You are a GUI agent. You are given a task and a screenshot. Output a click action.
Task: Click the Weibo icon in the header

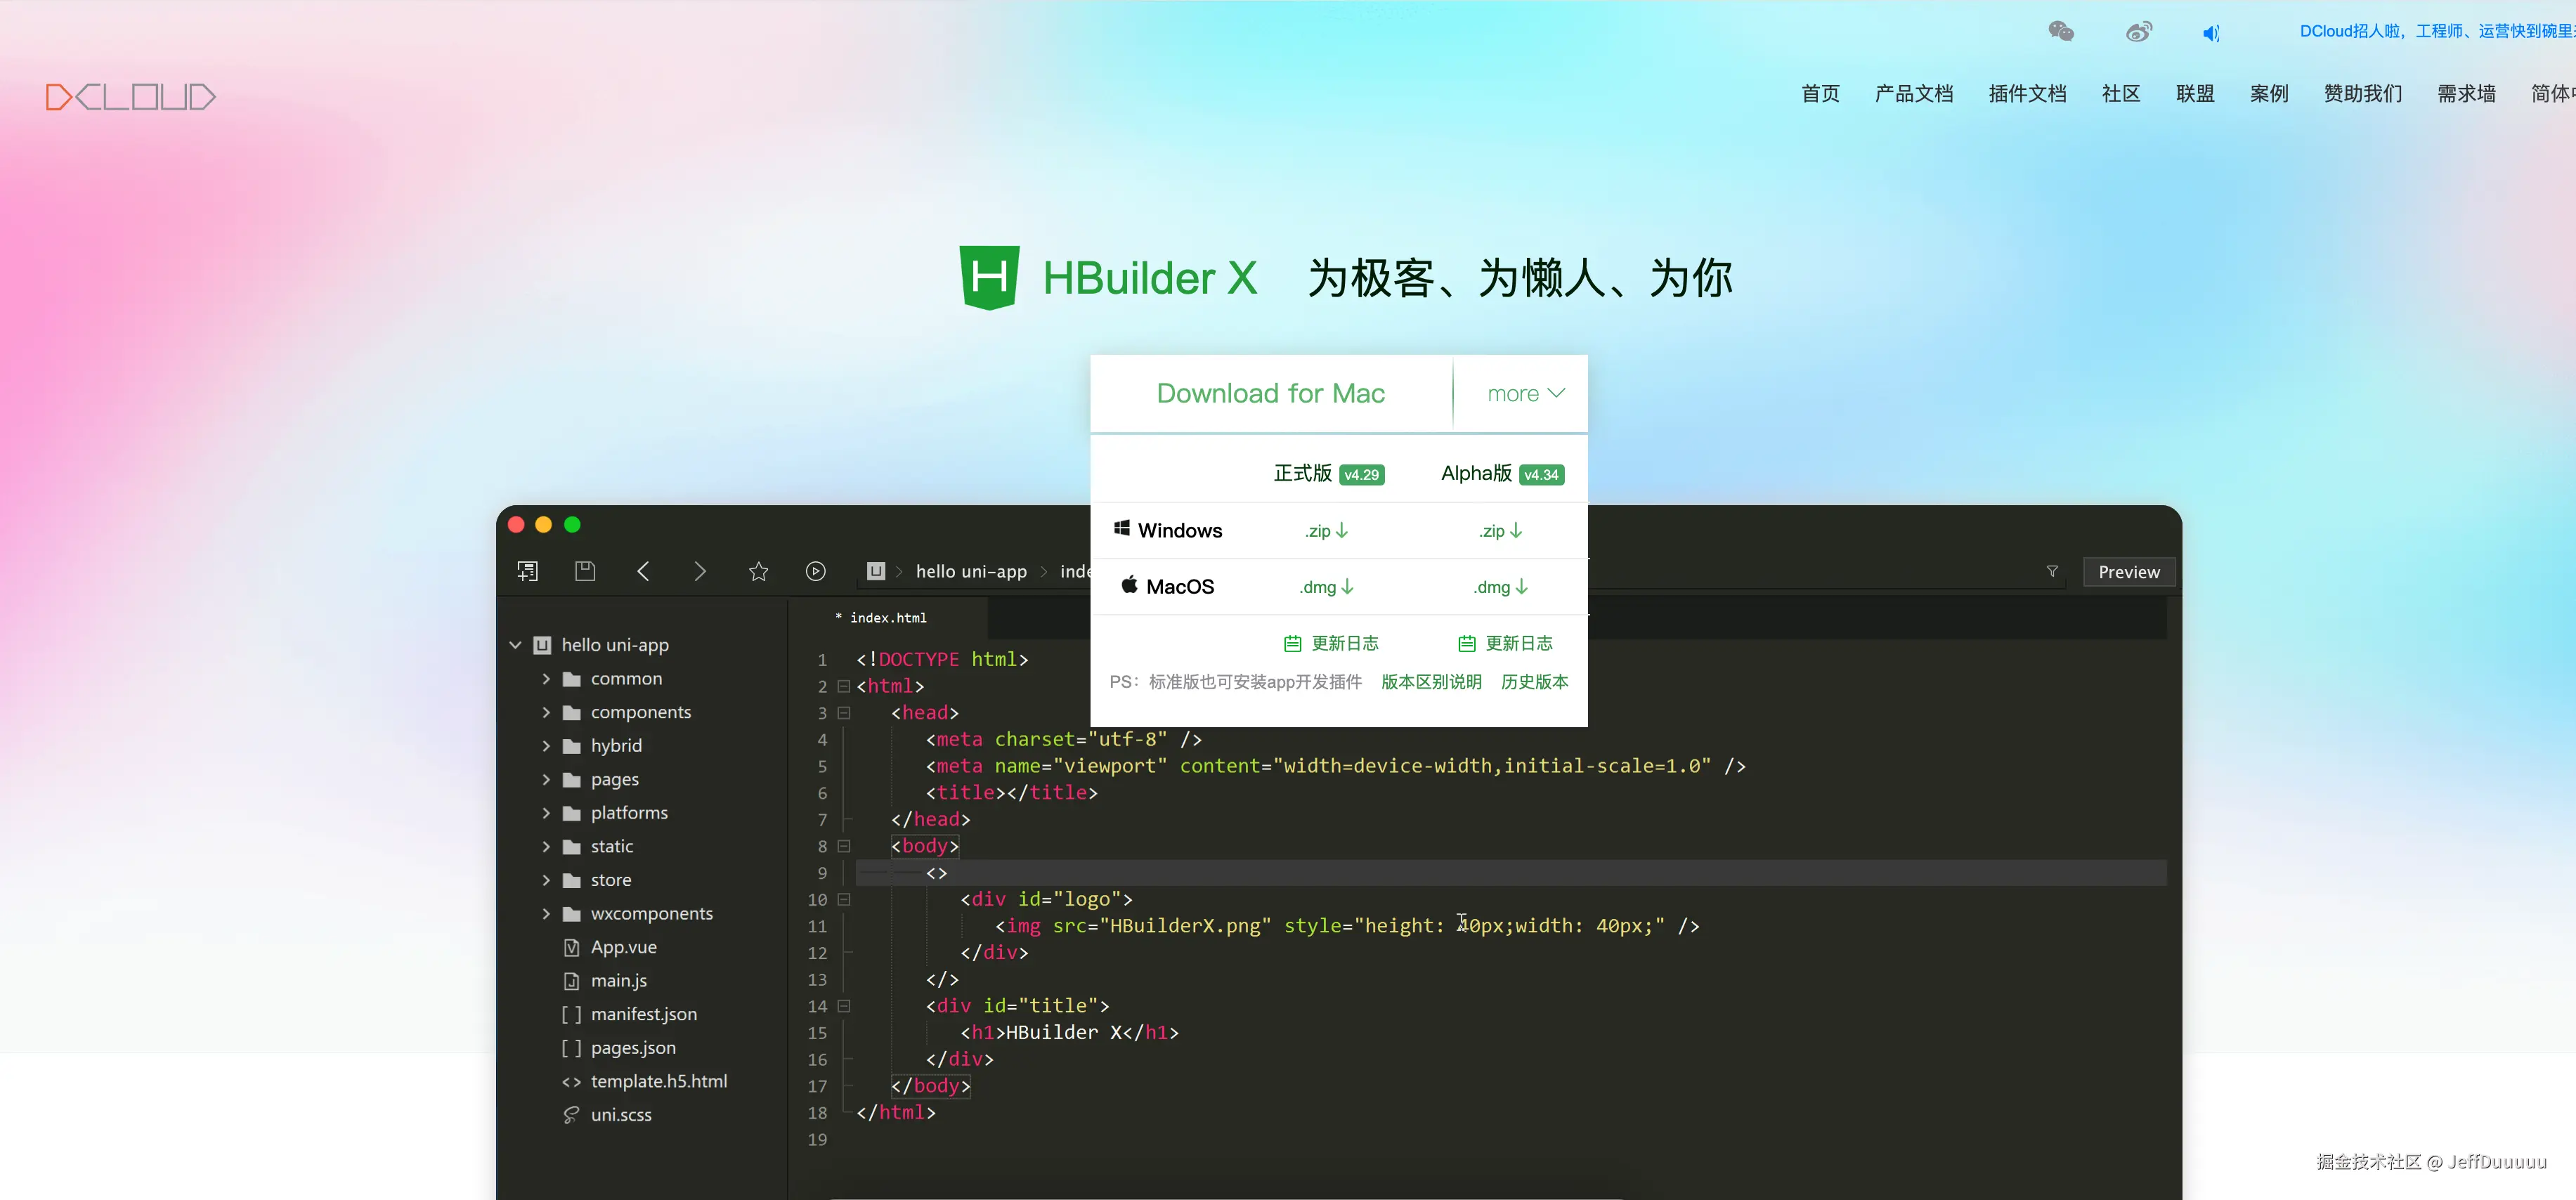click(x=2138, y=32)
